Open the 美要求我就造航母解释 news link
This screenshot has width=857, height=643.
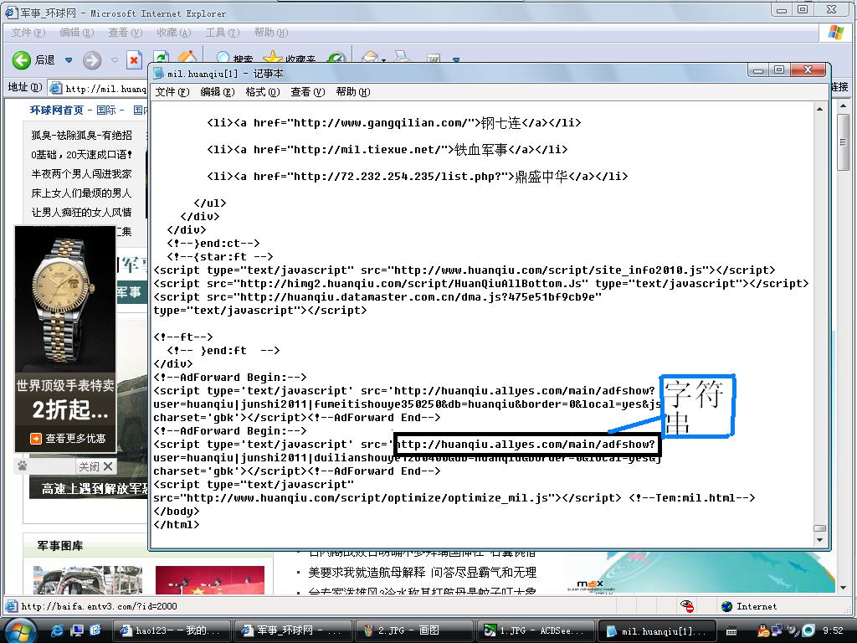point(367,573)
